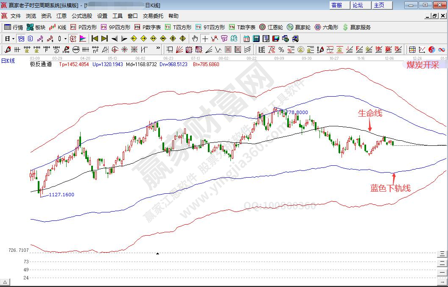Open the 交易委托 menu

tap(153, 16)
